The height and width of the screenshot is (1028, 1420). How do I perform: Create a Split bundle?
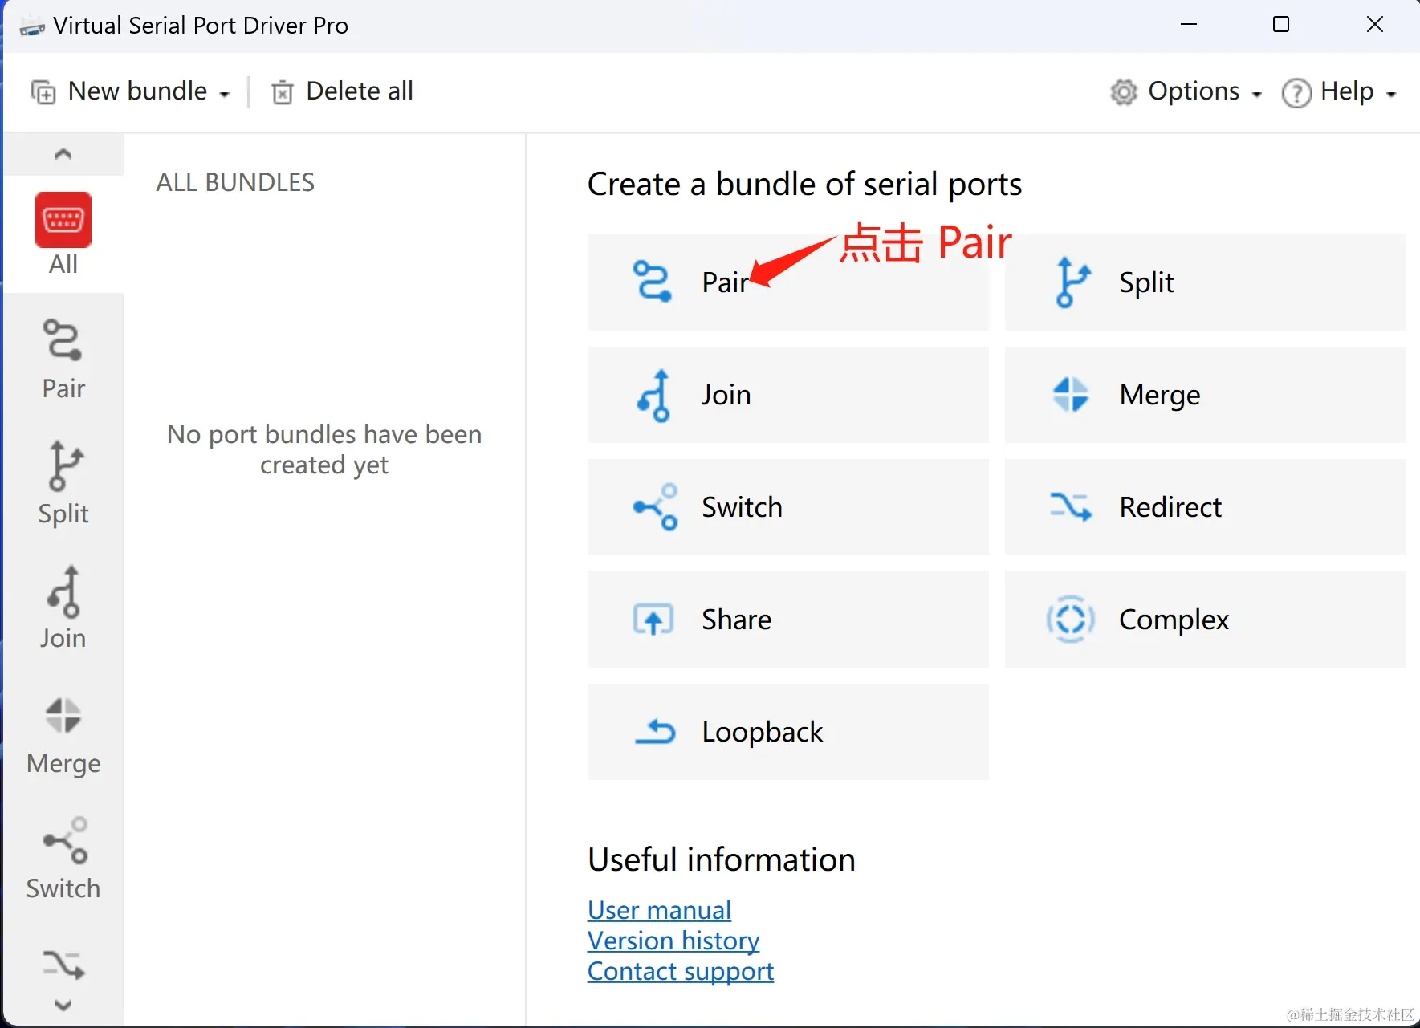(x=1204, y=282)
